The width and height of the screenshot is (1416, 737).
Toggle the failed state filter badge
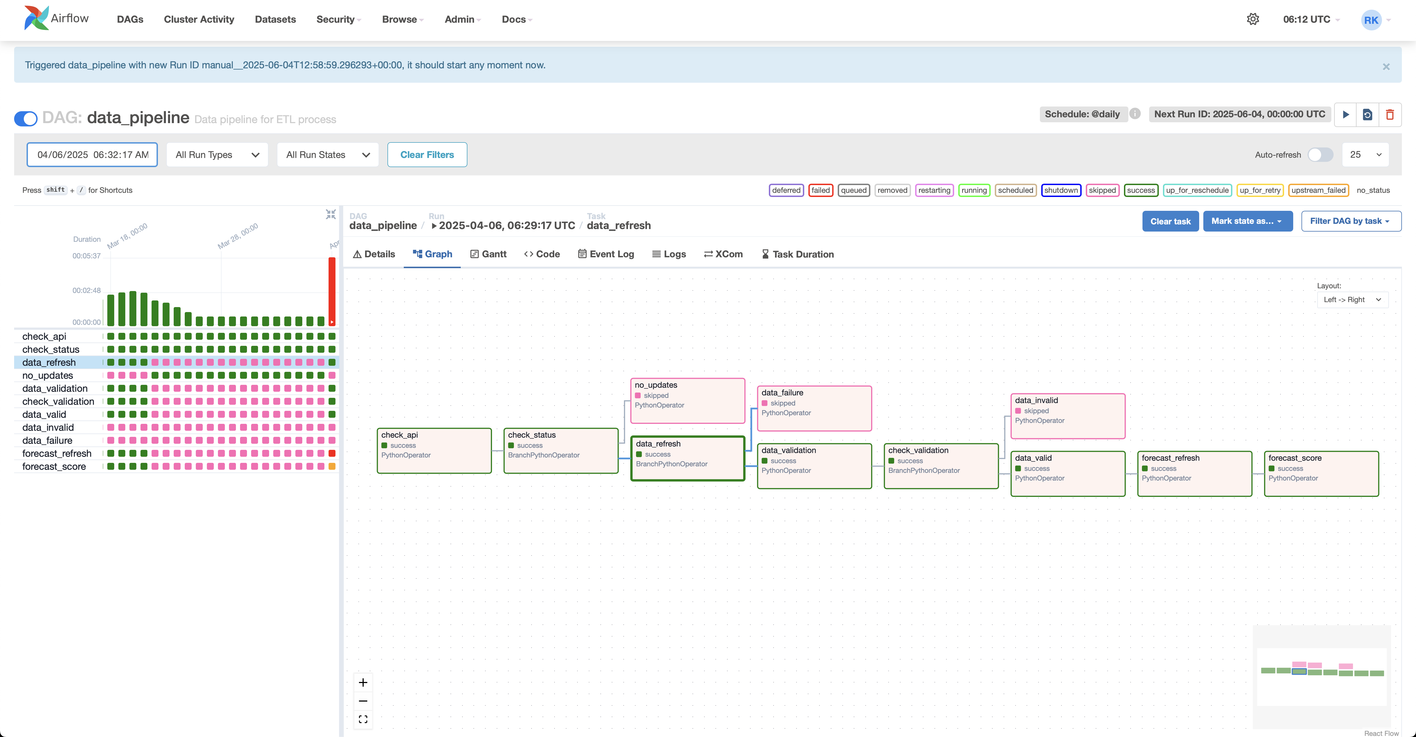821,190
